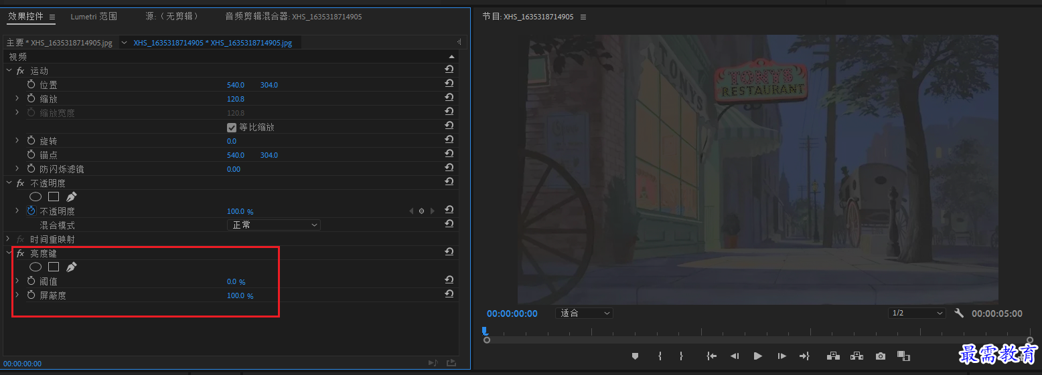Uncheck 等比缩放 uniform scale checkbox
Screen dimensions: 1042x375
[x=232, y=127]
